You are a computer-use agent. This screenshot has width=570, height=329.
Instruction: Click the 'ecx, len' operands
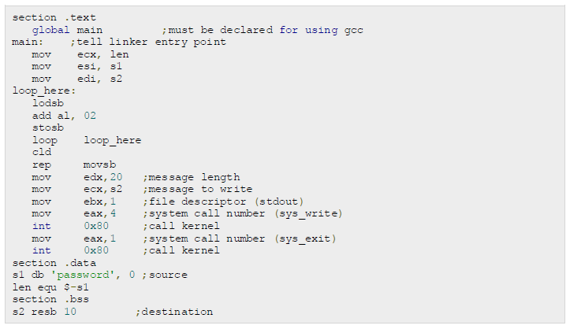click(102, 54)
